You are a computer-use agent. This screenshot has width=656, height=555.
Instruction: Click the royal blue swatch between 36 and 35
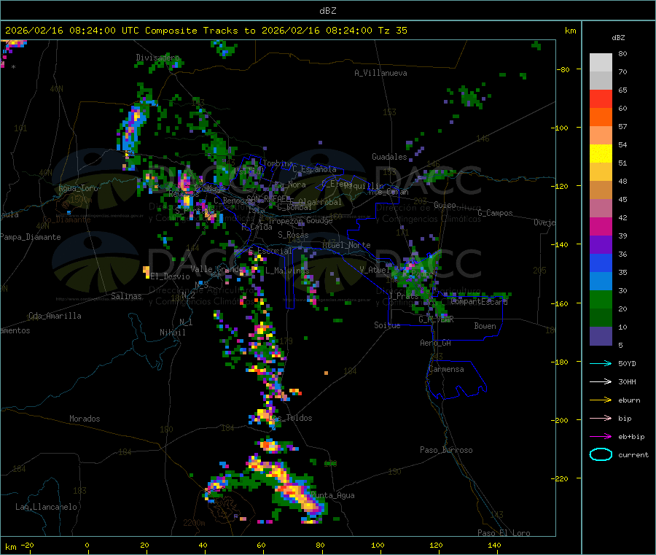point(601,263)
